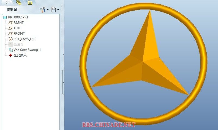Click the RIGHT plane icon
This screenshot has height=130, width=218.
[x=10, y=23]
